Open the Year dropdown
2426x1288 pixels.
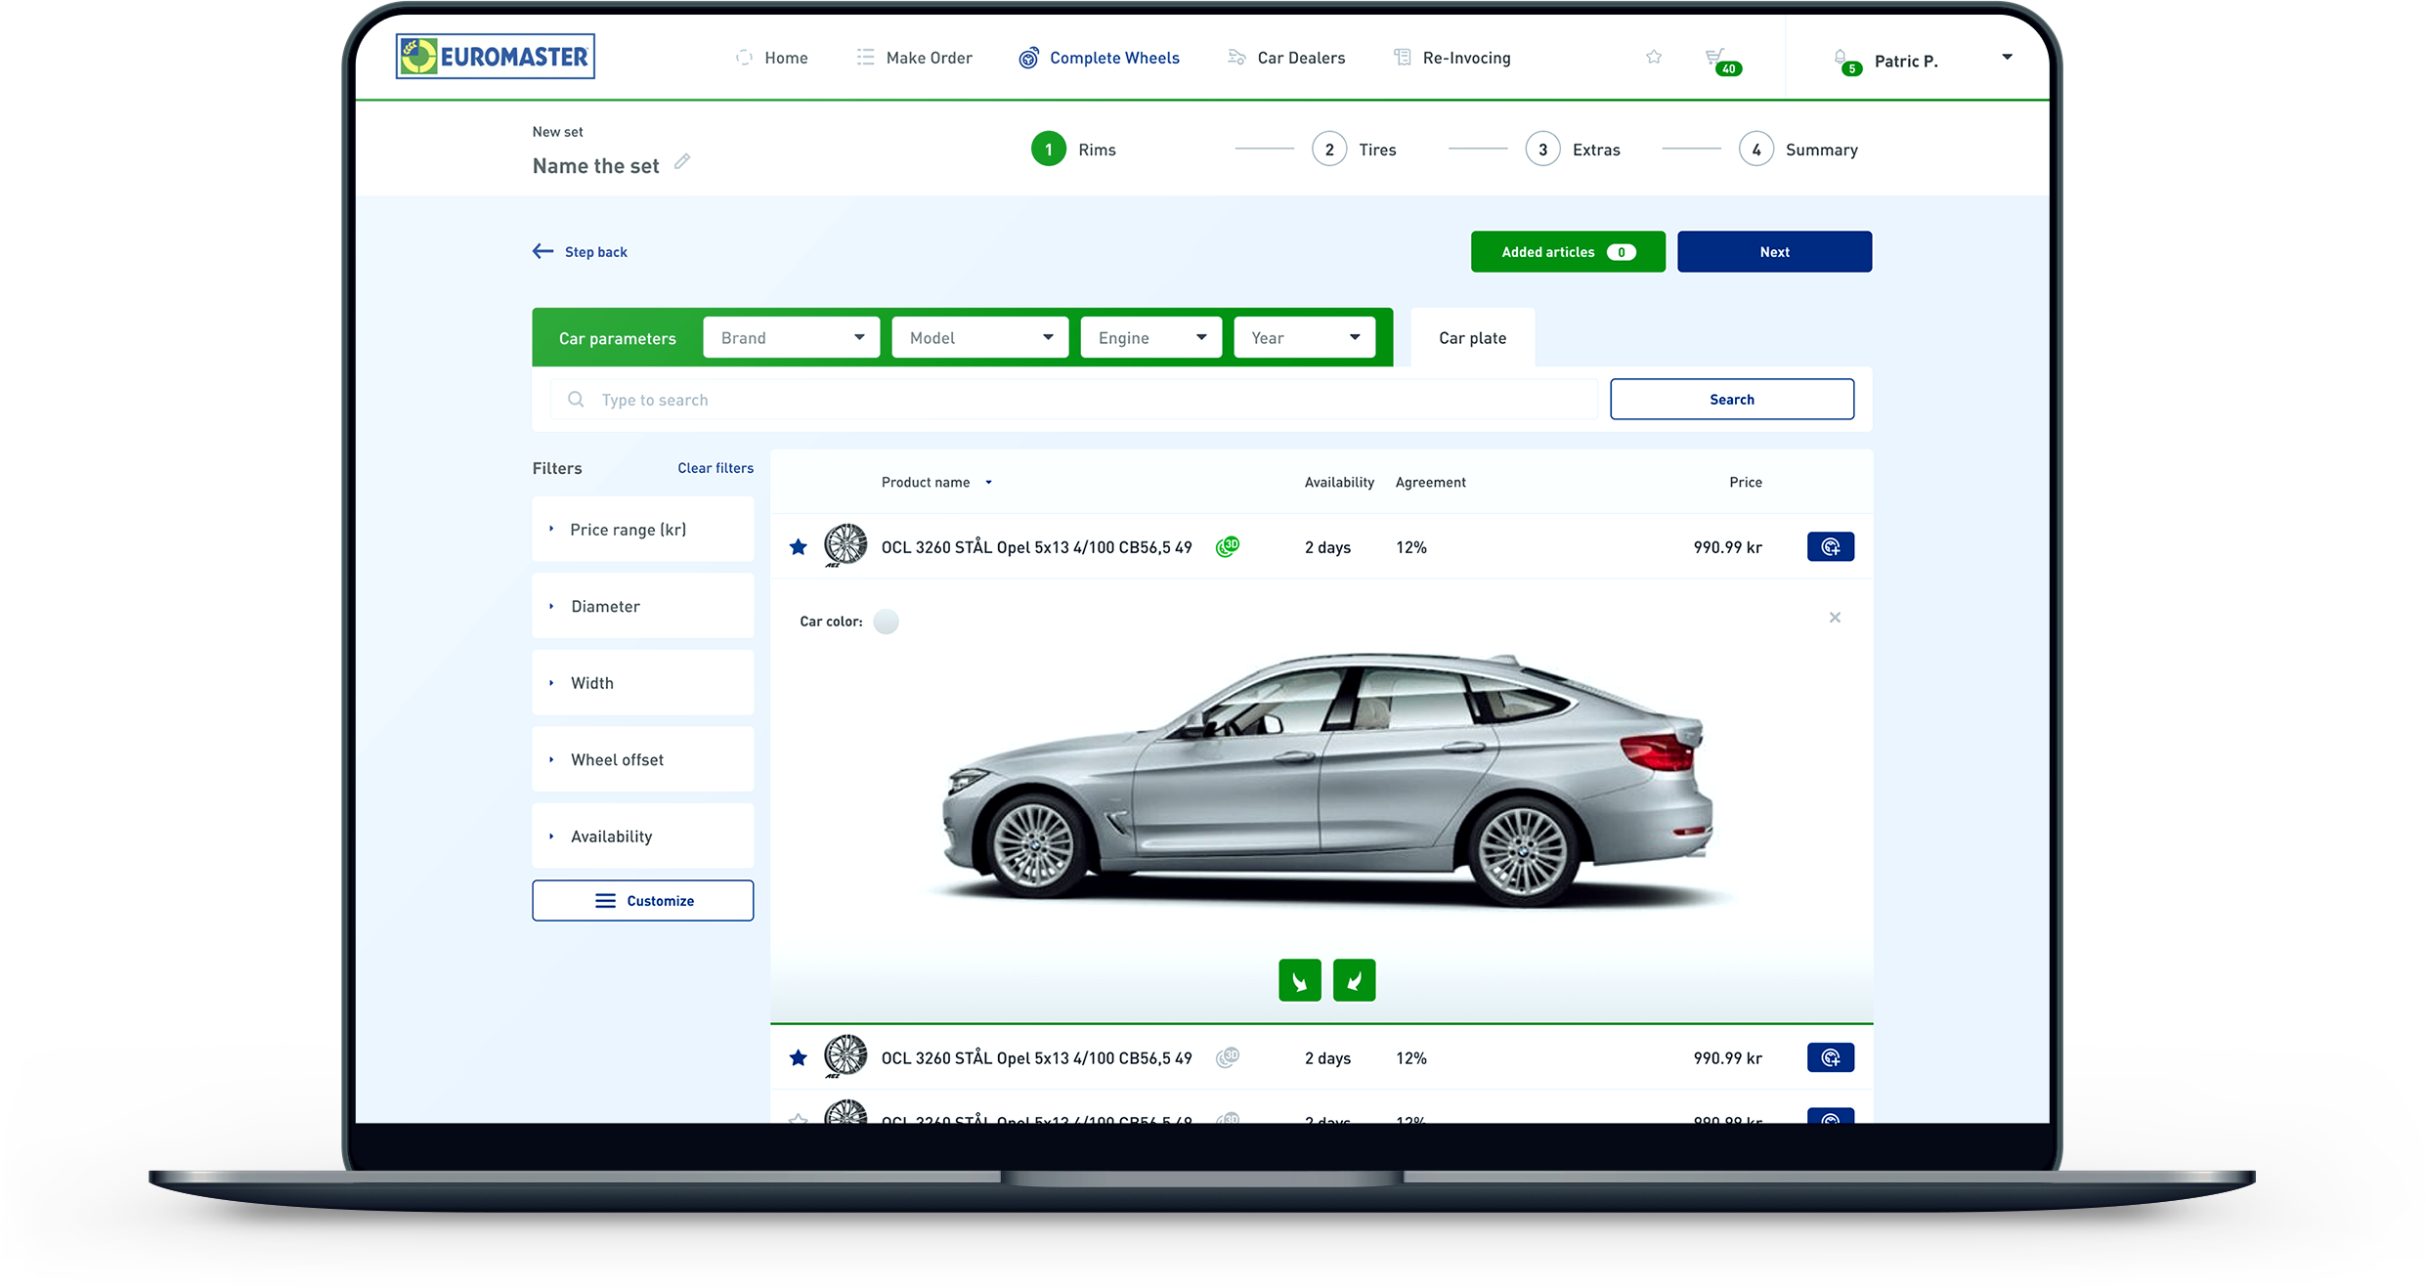(x=1304, y=338)
